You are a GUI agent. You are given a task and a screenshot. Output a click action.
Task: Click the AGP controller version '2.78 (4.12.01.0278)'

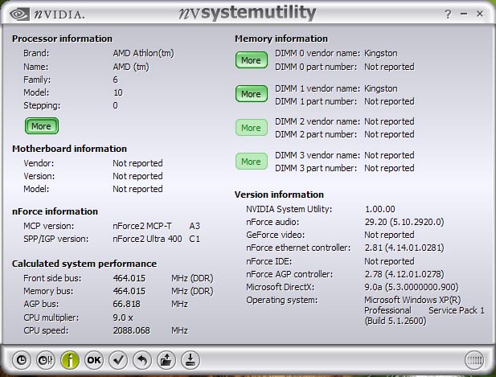point(404,274)
